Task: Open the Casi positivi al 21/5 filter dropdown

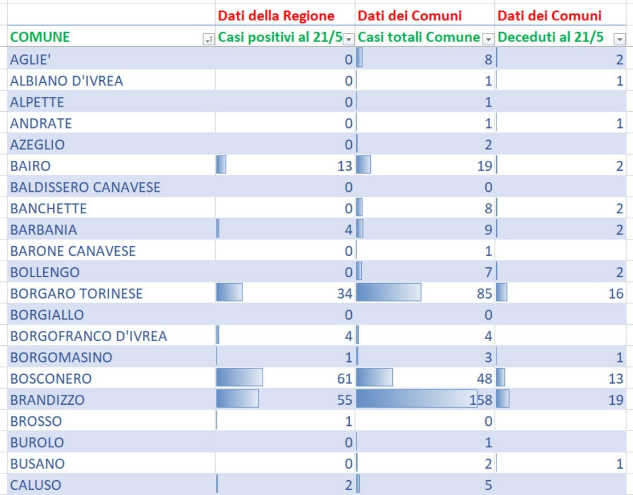Action: 348,39
